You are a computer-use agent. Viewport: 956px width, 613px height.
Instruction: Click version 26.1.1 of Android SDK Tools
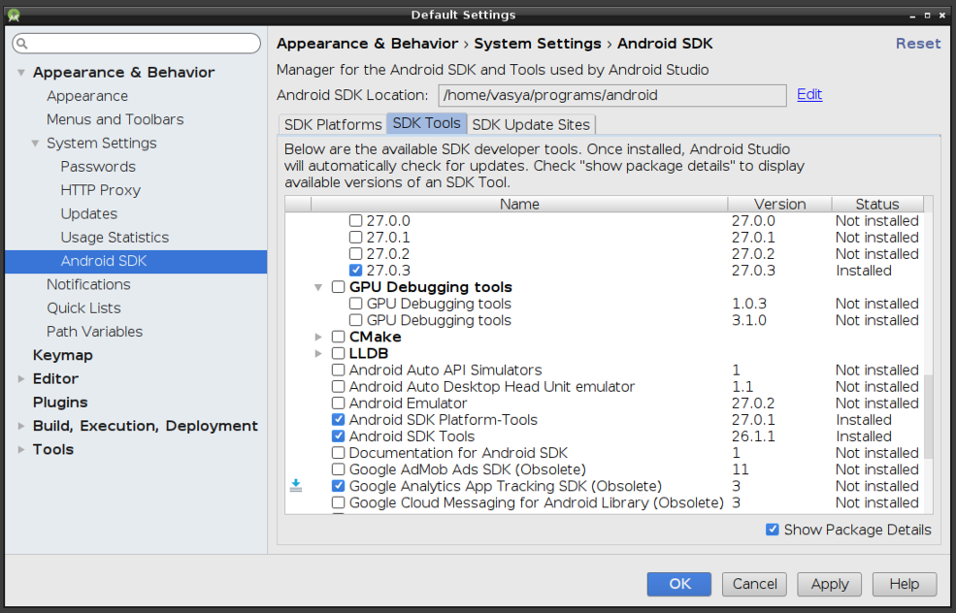coord(753,436)
